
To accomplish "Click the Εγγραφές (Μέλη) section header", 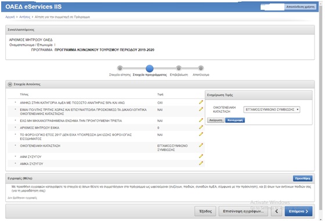I will (160, 178).
